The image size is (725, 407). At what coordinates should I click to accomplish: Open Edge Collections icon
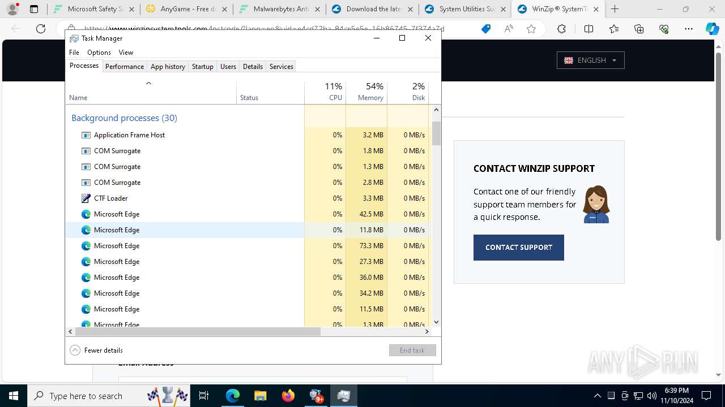coord(639,29)
